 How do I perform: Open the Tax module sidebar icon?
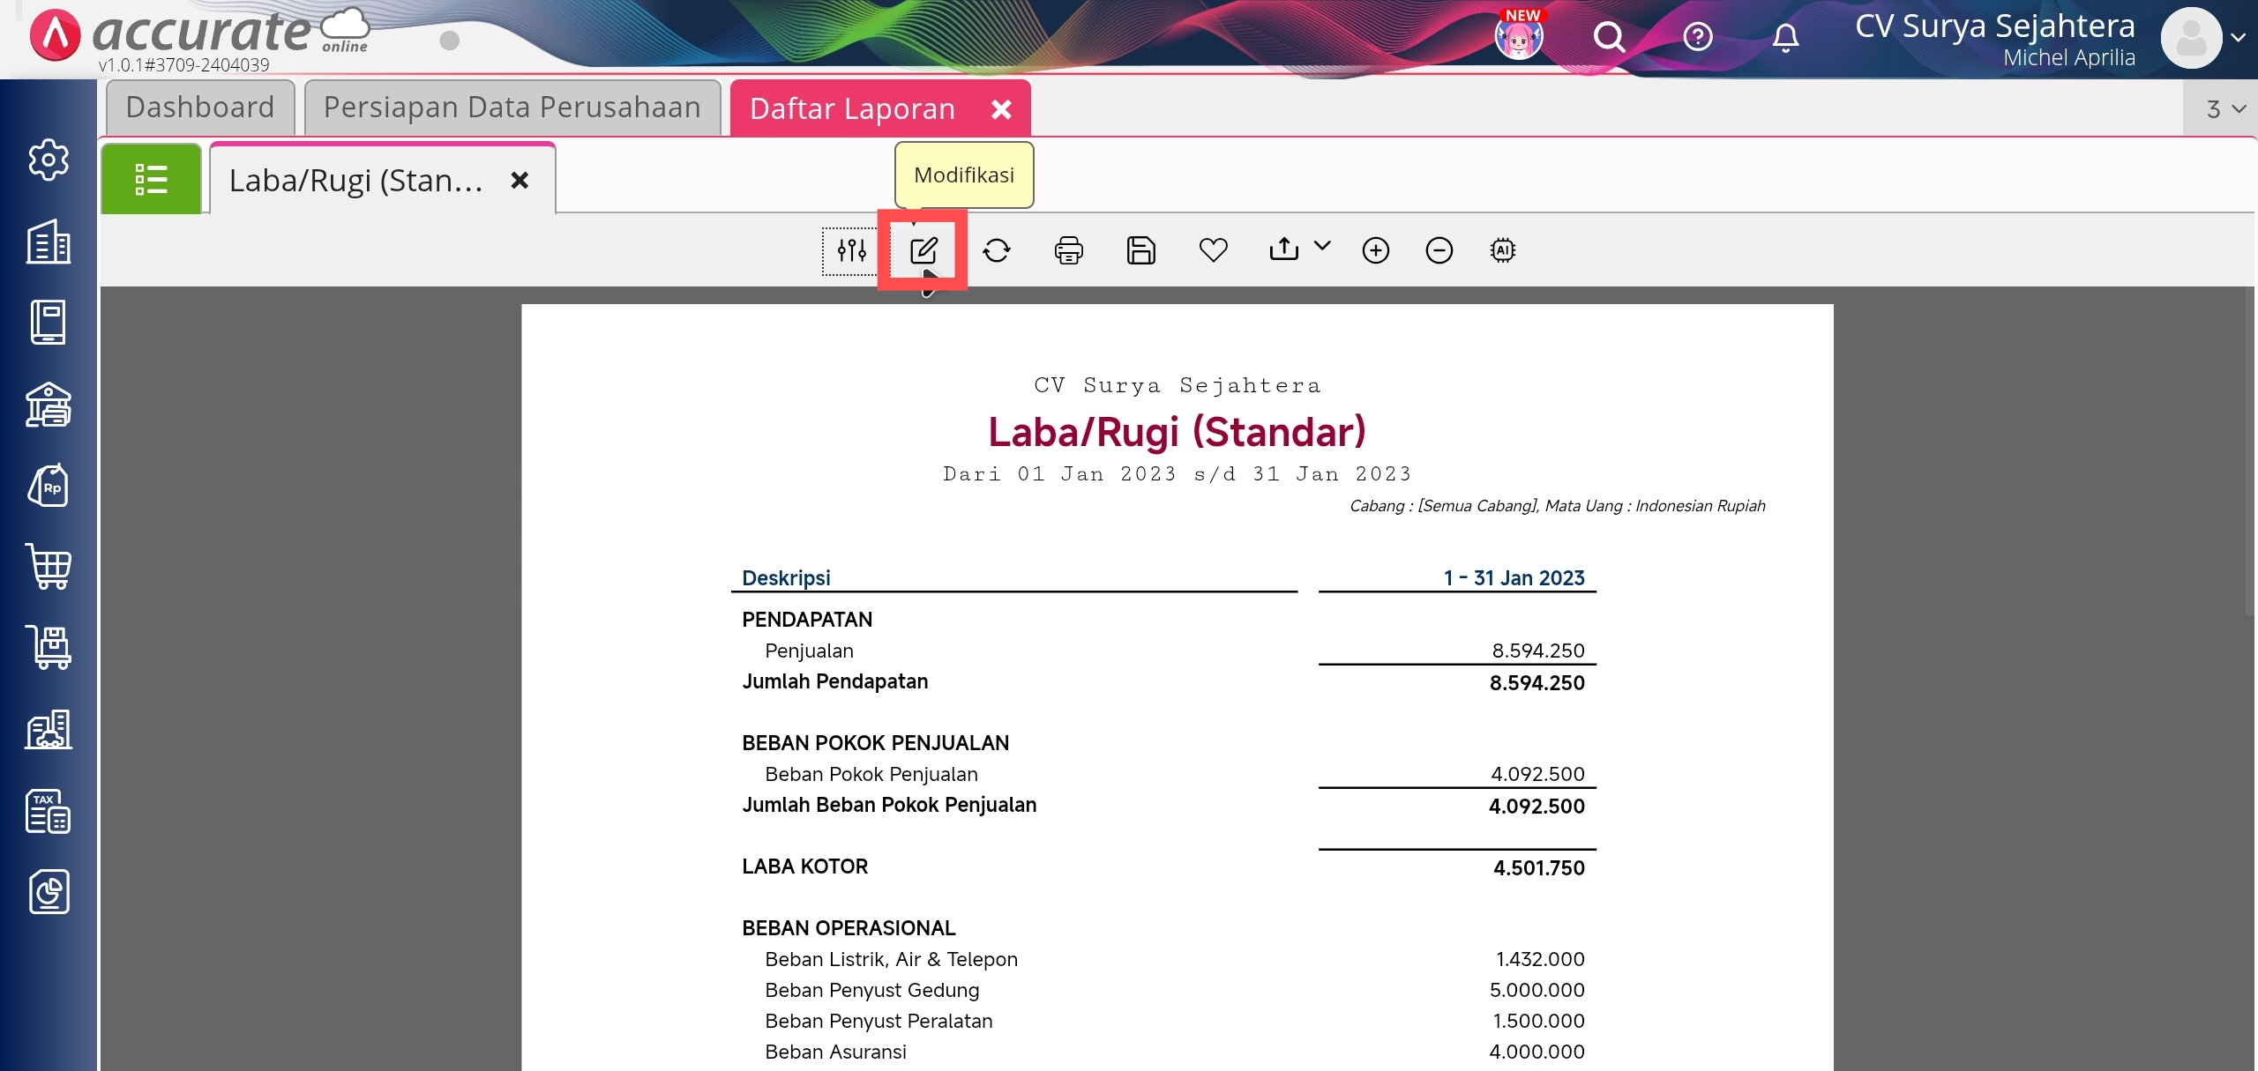[x=49, y=811]
